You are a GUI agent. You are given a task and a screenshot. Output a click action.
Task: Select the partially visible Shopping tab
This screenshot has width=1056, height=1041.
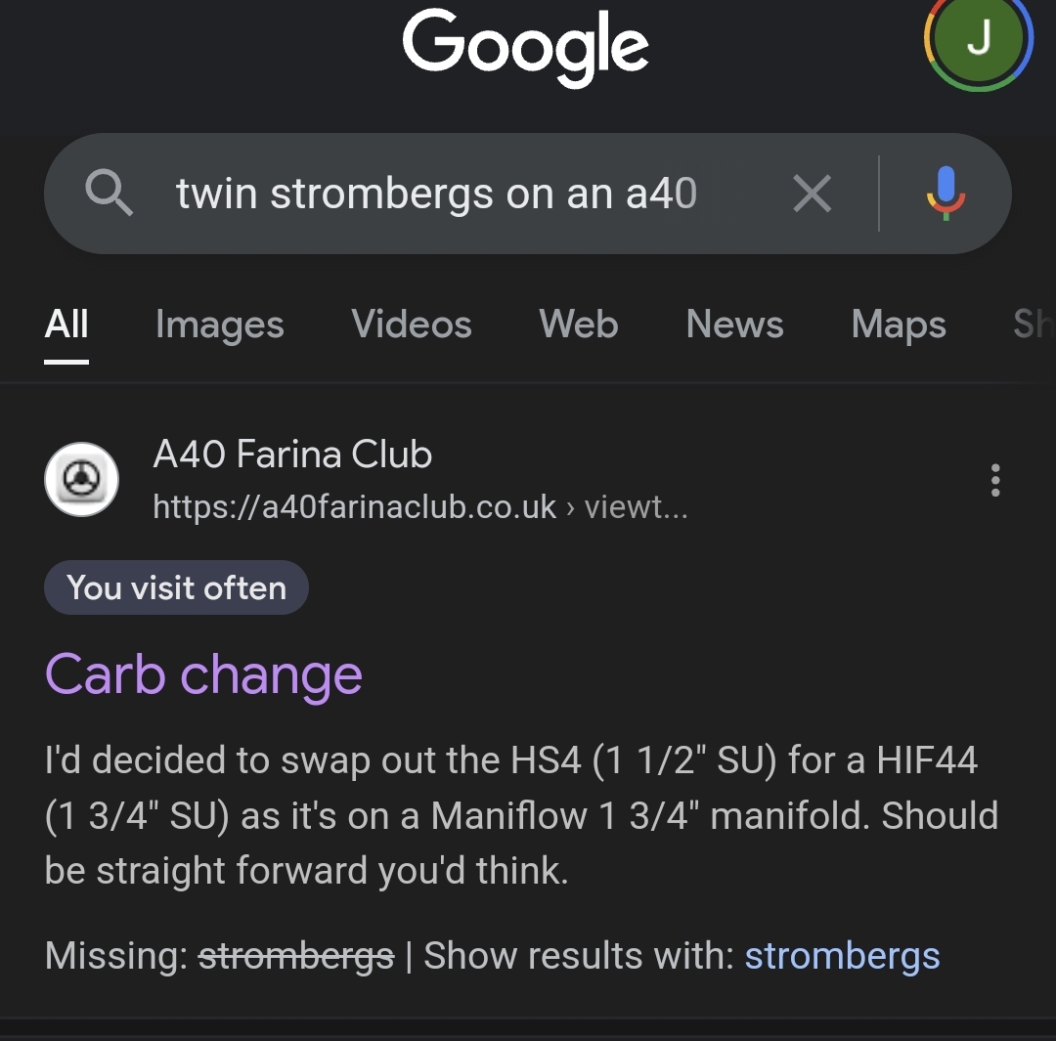(x=1033, y=325)
